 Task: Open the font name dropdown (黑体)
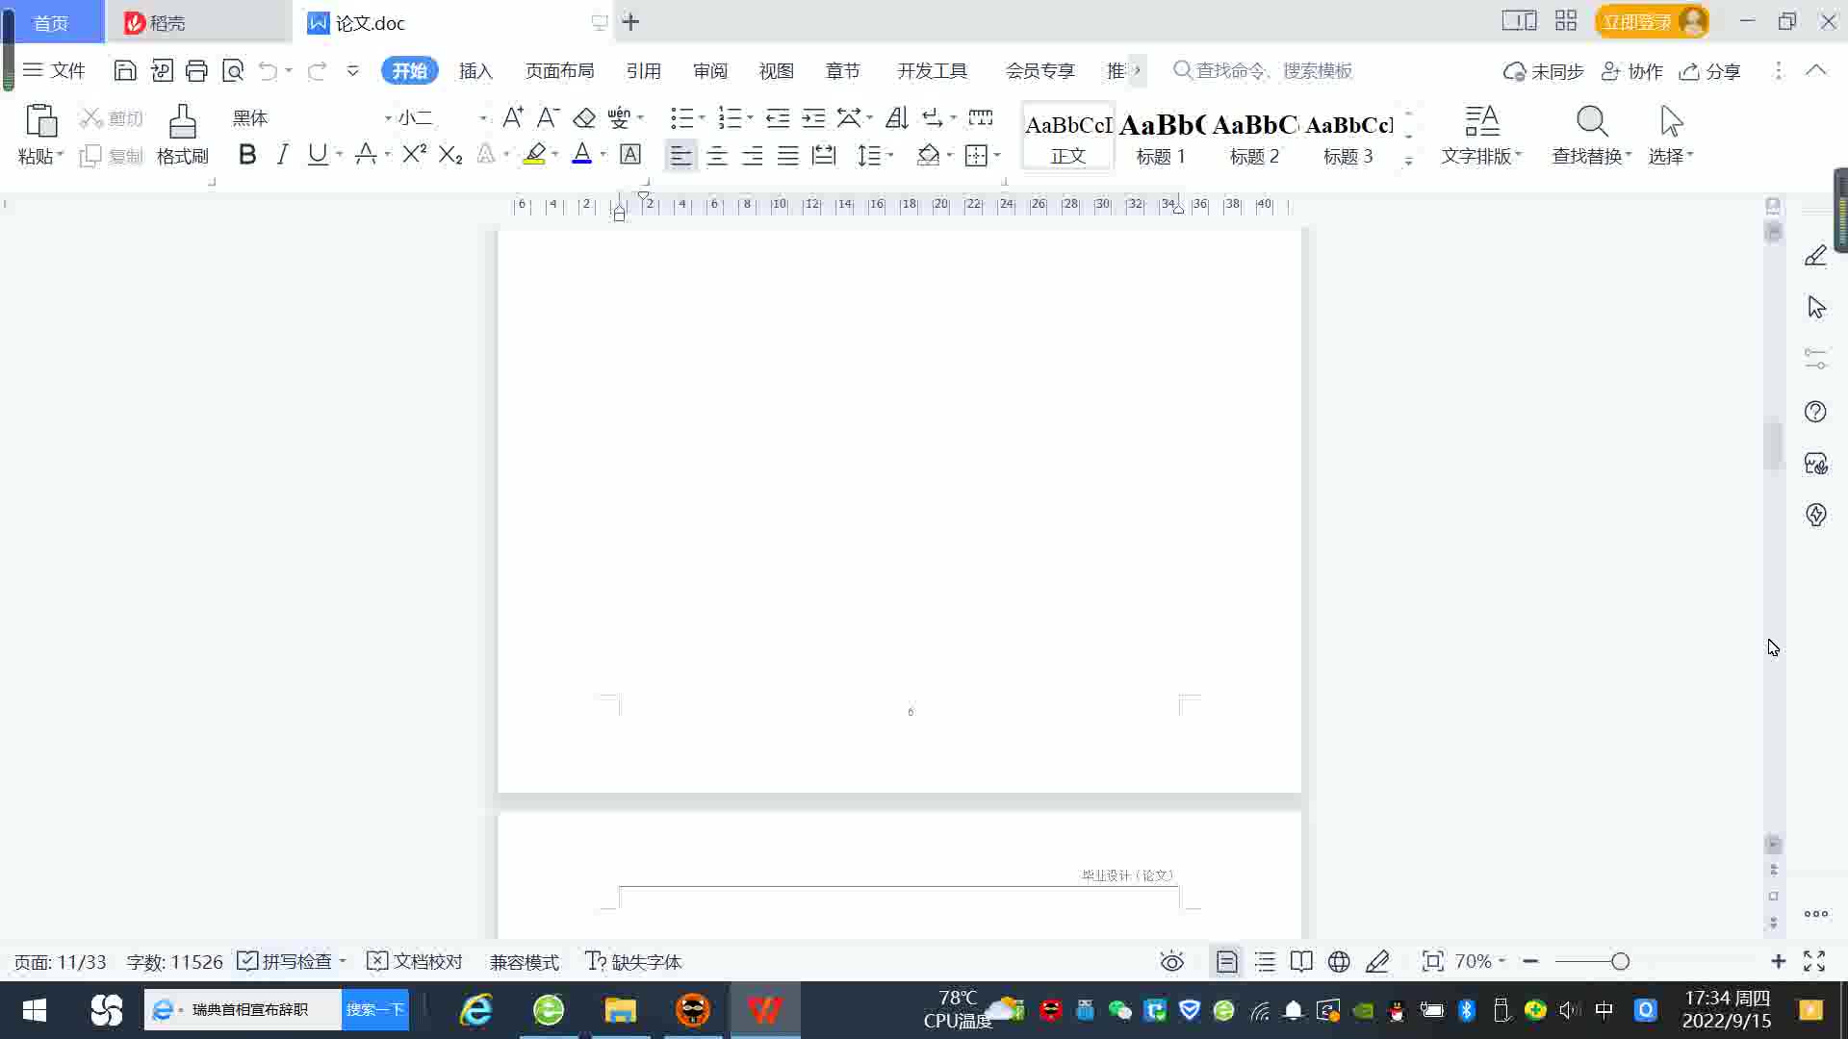(388, 118)
